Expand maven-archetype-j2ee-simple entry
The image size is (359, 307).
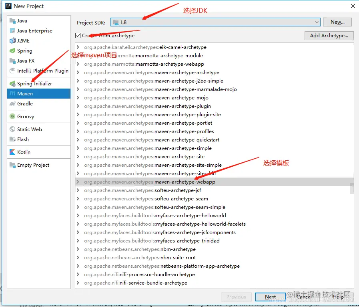(78, 81)
